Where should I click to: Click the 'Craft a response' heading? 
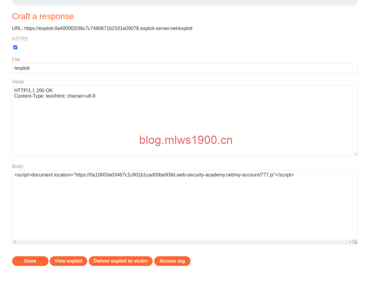pyautogui.click(x=43, y=16)
